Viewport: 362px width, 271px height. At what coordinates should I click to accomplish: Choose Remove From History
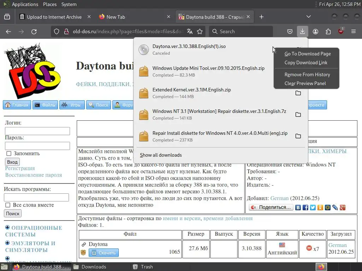307,75
